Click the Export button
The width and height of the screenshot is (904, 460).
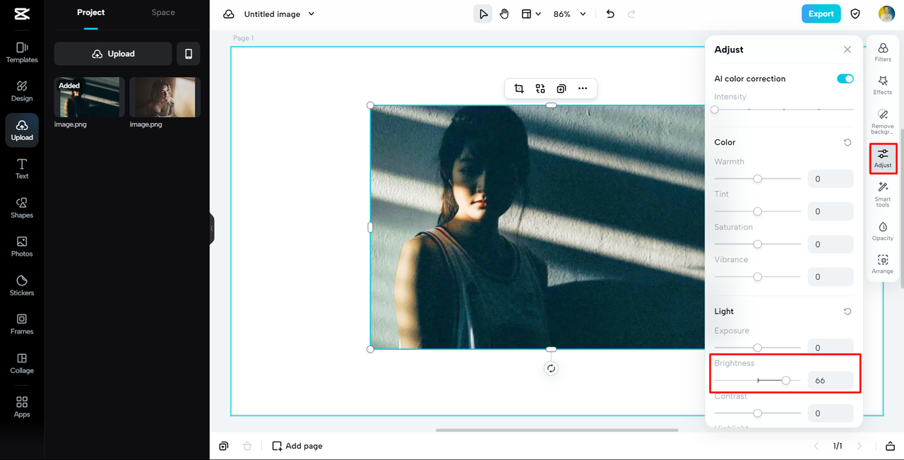(x=821, y=13)
